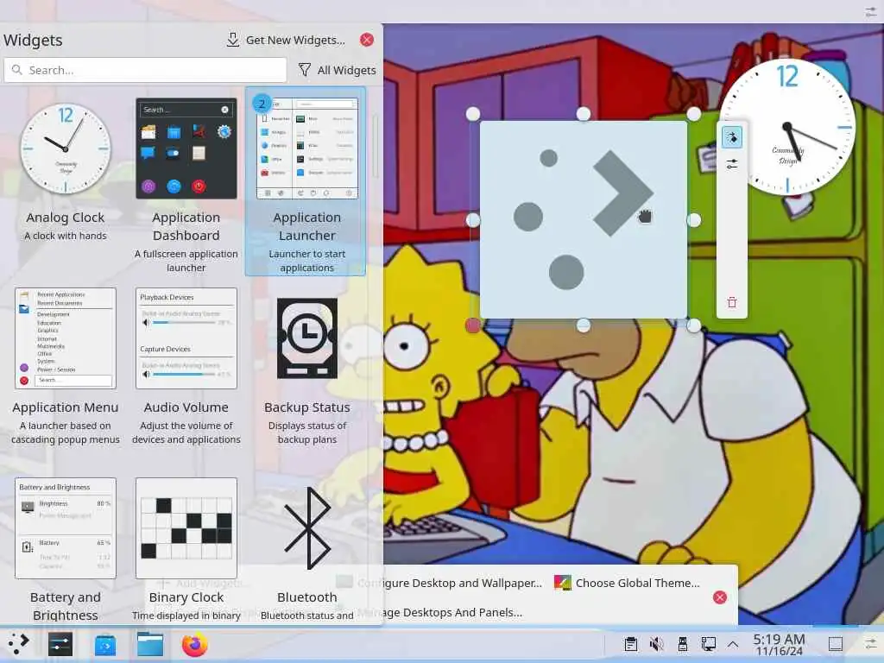Click the "Launcher to start applications" description
This screenshot has height=663, width=884.
click(x=306, y=261)
